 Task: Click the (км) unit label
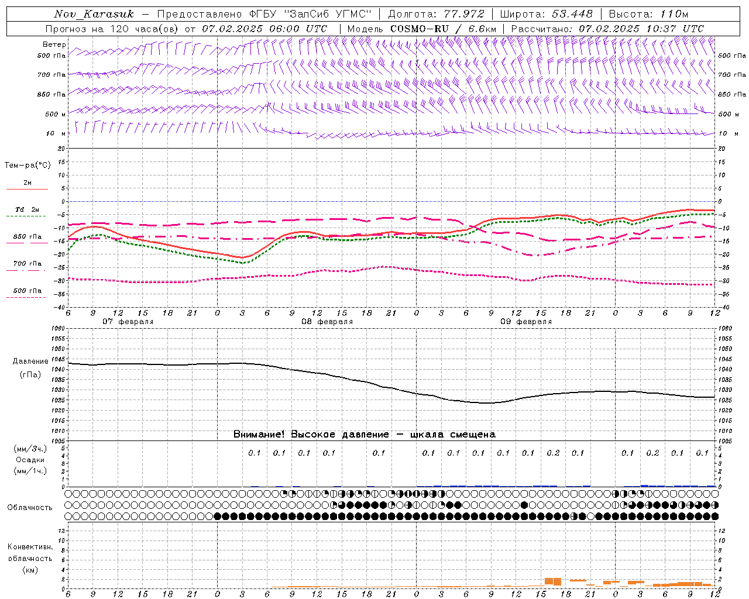30,570
